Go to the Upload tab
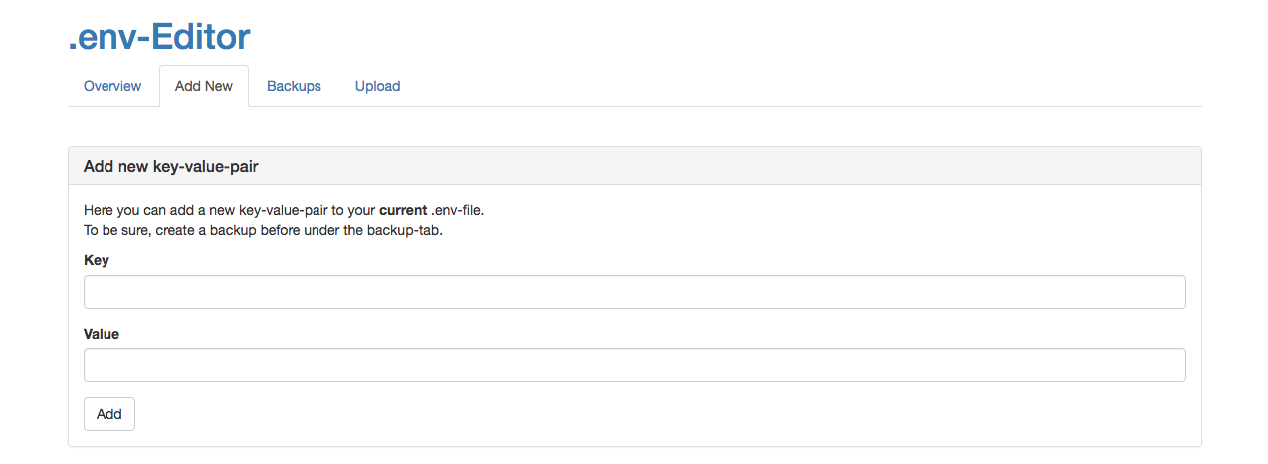The height and width of the screenshot is (464, 1268). click(x=377, y=86)
